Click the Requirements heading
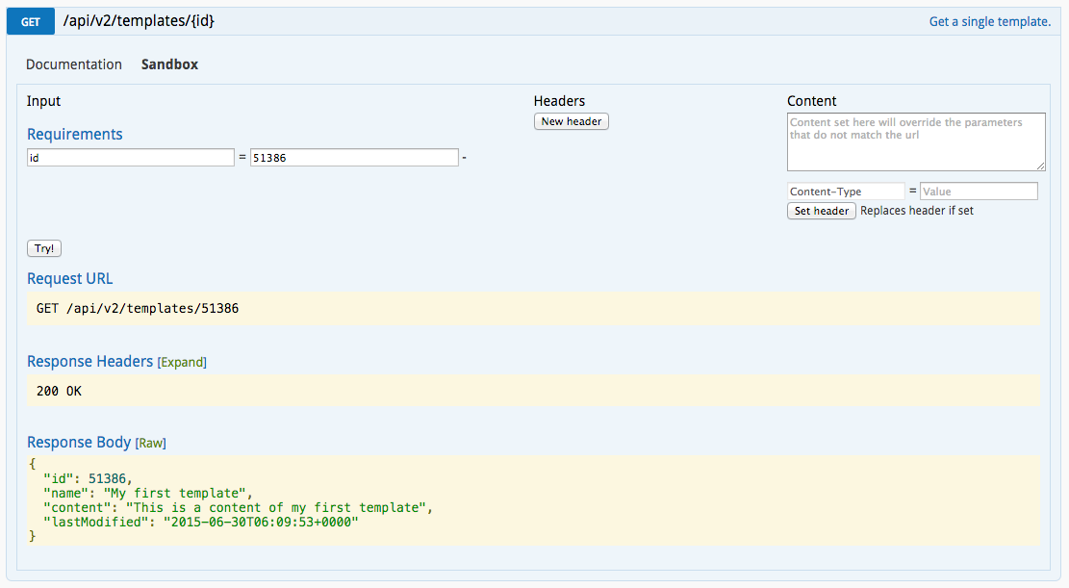Screen dimensions: 1069x588 (x=75, y=135)
